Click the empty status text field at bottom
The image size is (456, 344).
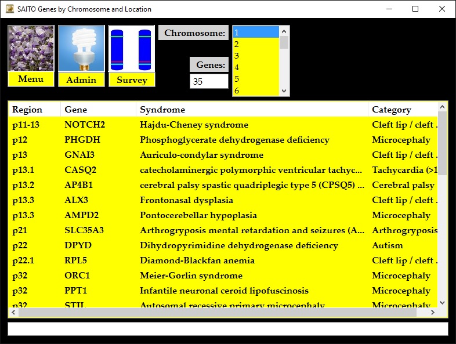(x=227, y=329)
